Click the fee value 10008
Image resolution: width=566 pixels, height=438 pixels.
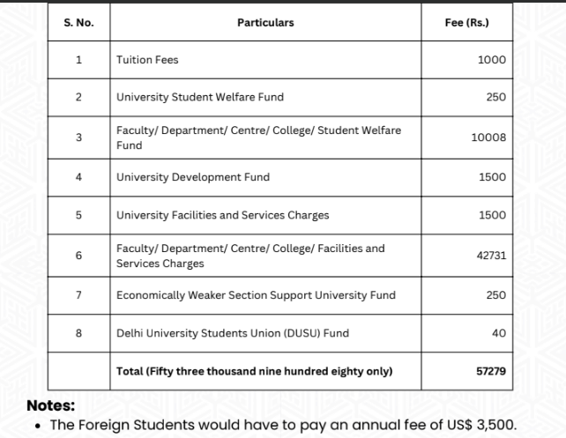[488, 137]
